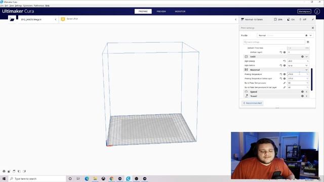Click the search settings field
Screen dimensions: 324x182
274,42
